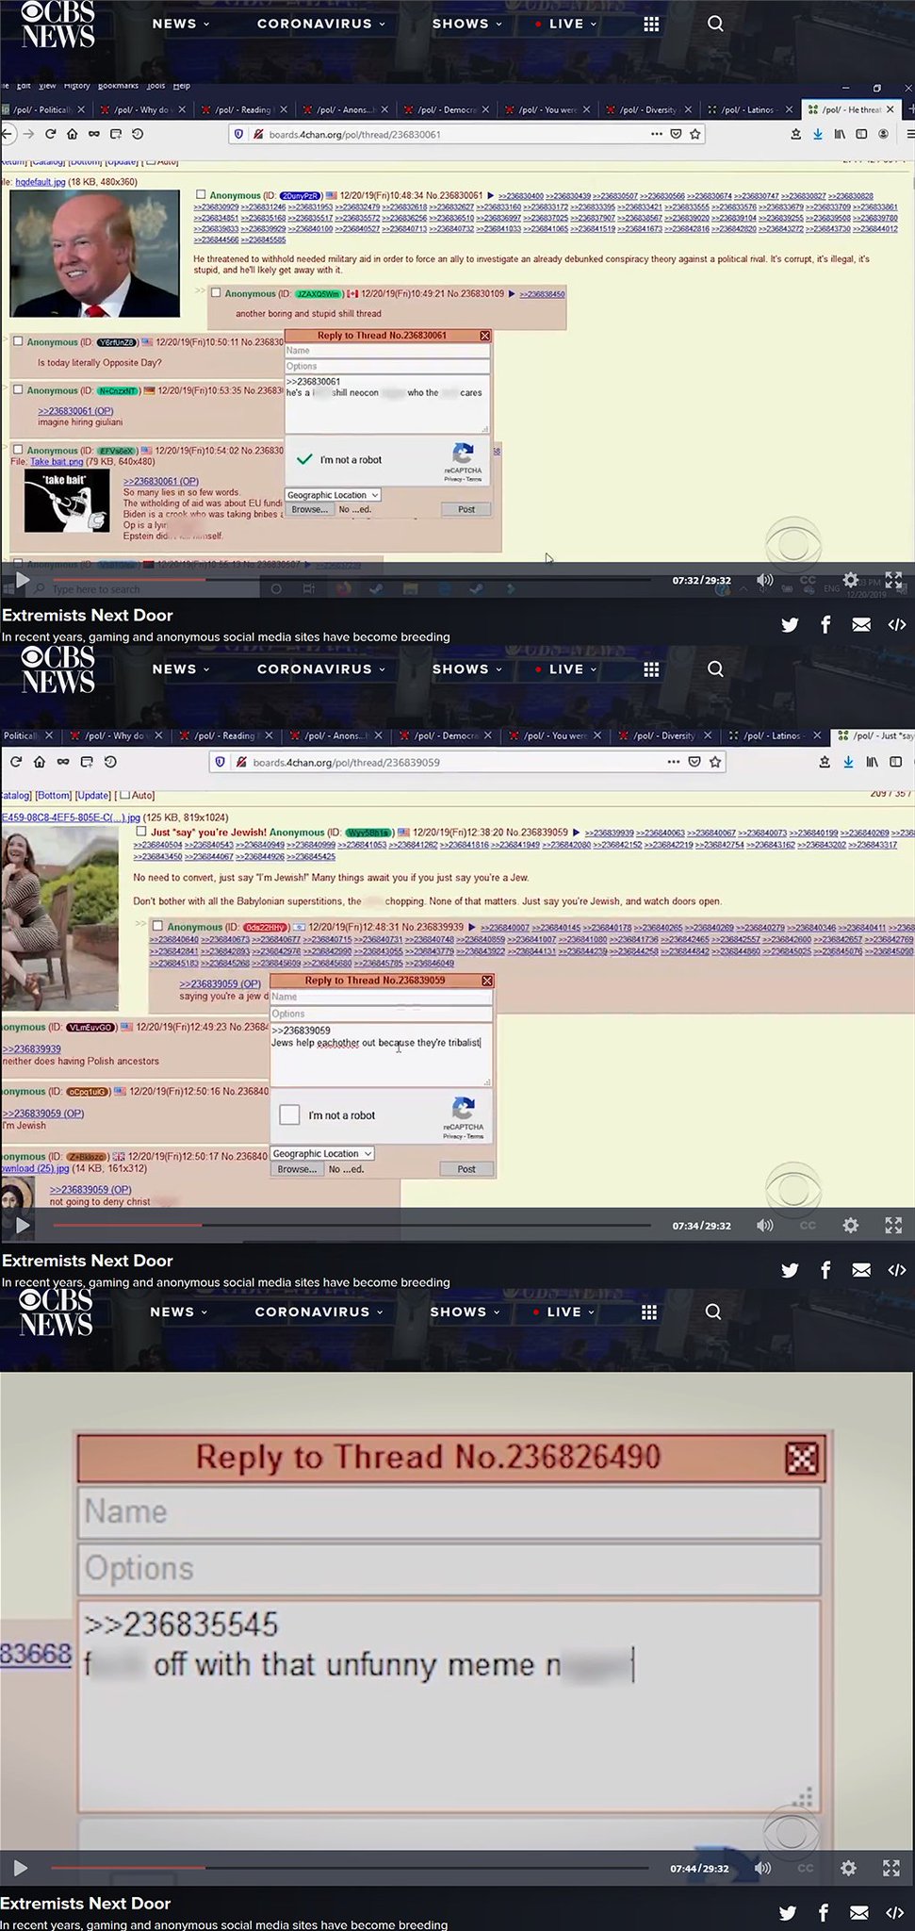Open site search above the 07:34 video
This screenshot has height=1931, width=915.
pyautogui.click(x=715, y=668)
